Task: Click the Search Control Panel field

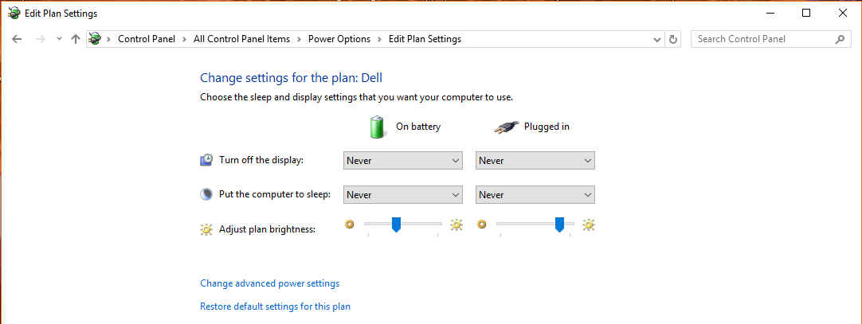Action: [764, 39]
